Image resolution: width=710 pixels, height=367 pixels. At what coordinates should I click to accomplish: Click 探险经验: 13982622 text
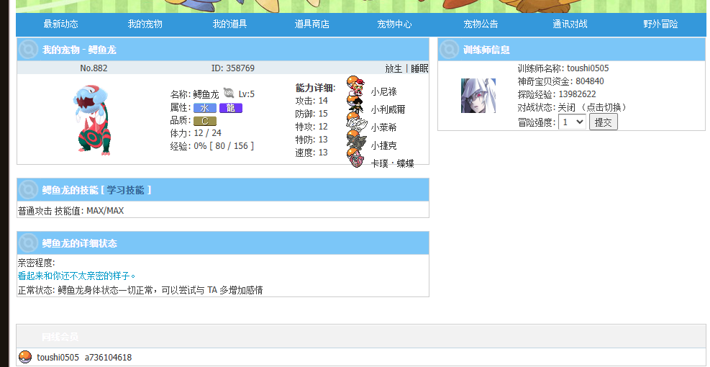pyautogui.click(x=557, y=94)
